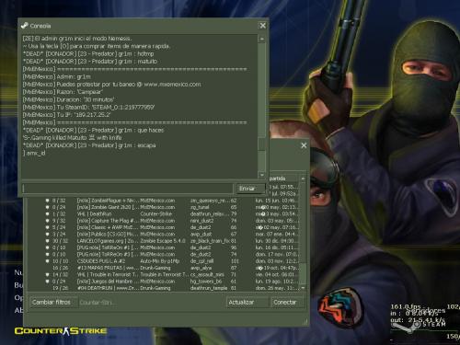Viewport: 460px width, 345px height.
Task: Click the shield icon on the Capture The Flag row
Action: [x=47, y=221]
